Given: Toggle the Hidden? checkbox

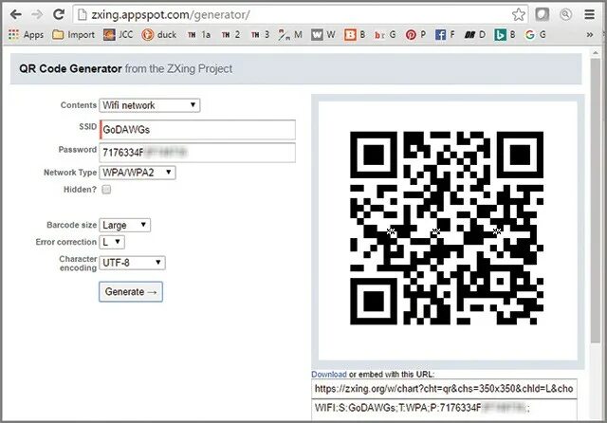Looking at the screenshot, I should 106,190.
